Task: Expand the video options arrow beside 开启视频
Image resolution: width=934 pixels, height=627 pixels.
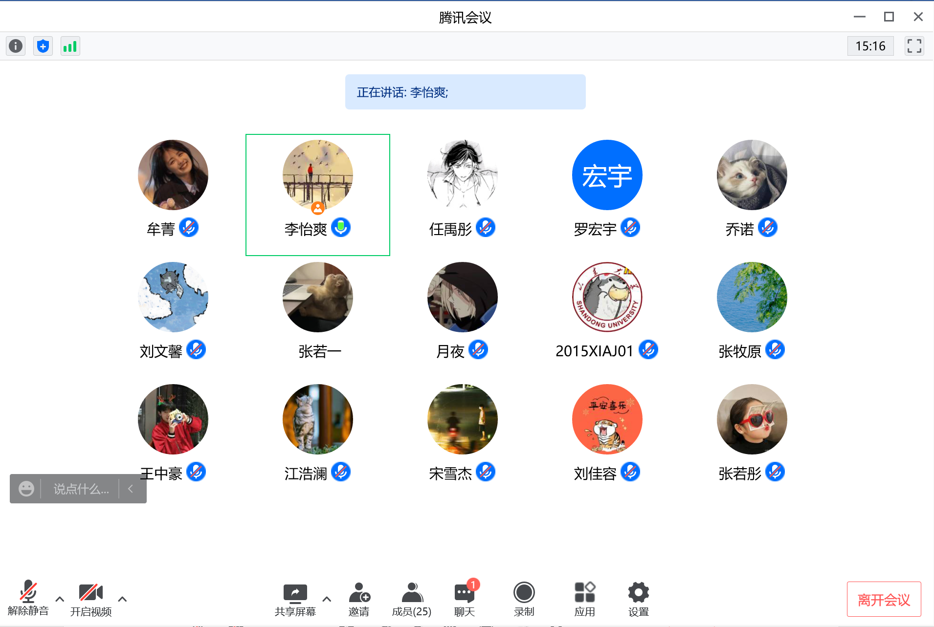Action: click(122, 599)
